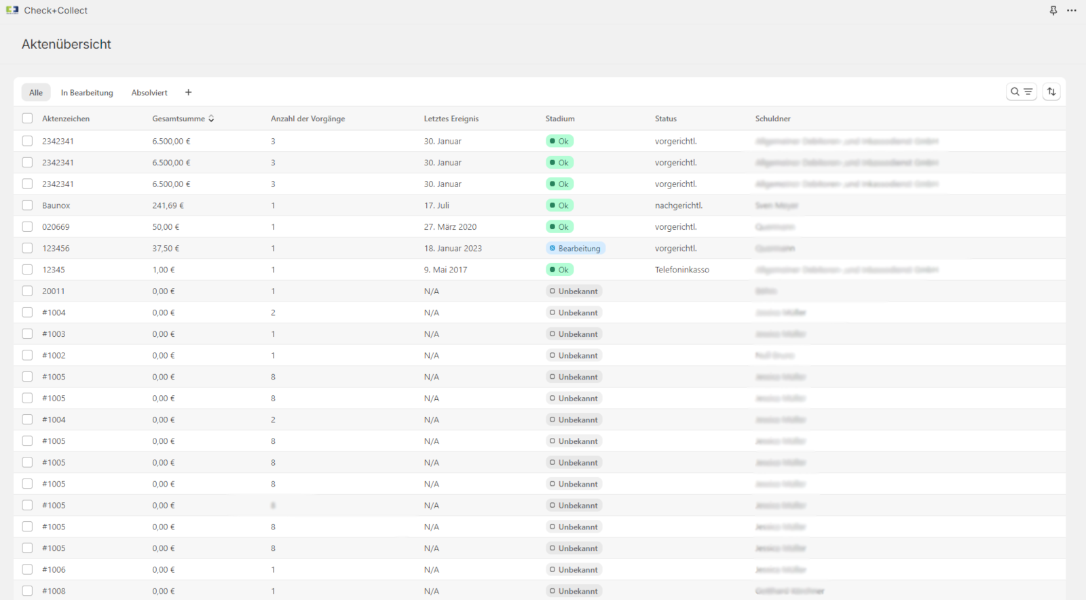Open case reference #1002
The height and width of the screenshot is (610, 1086).
tap(54, 355)
